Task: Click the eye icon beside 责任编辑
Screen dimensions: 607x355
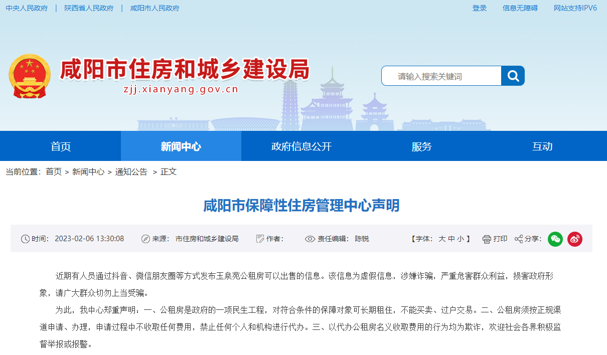Action: [310, 239]
